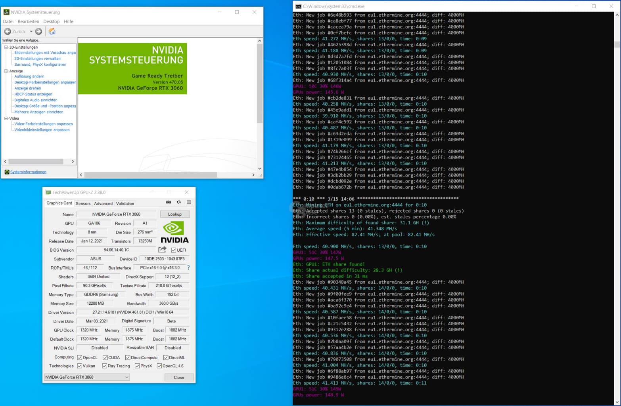
Task: Toggle the OpenCL checkbox
Action: [x=80, y=357]
